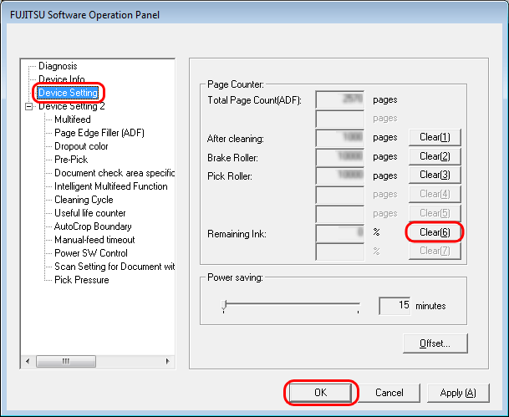Select Pick Pressure item
This screenshot has height=417, width=509.
(x=81, y=280)
